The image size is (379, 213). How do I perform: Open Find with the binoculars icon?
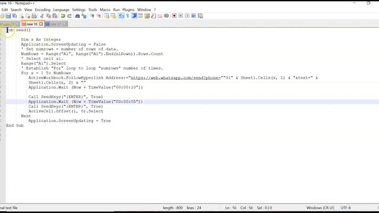coord(78,16)
